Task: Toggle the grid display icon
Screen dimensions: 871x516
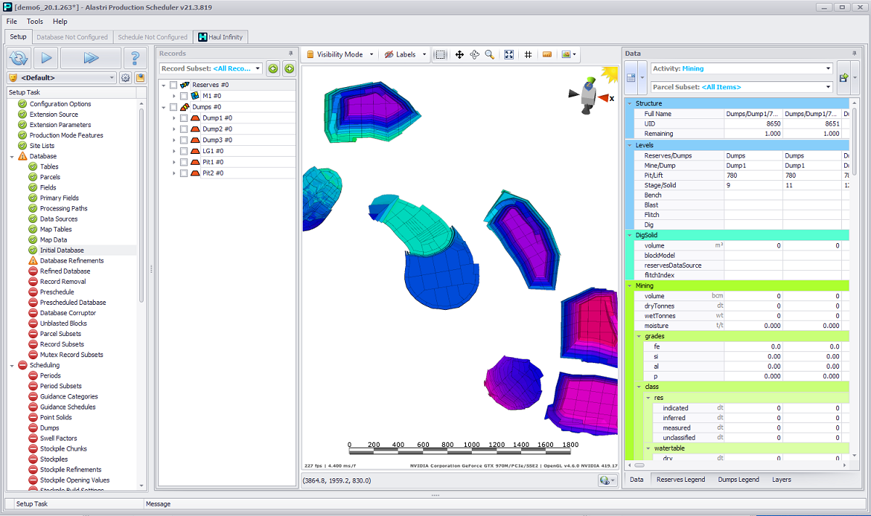Action: click(x=528, y=54)
